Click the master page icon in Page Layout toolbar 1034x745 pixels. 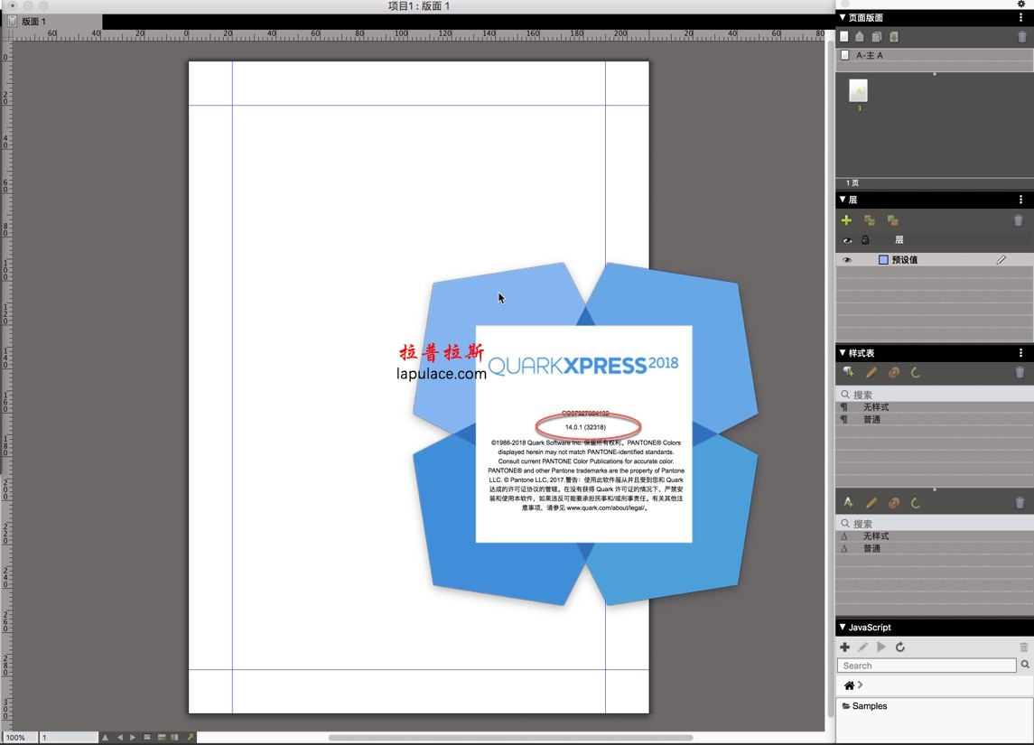tap(860, 37)
